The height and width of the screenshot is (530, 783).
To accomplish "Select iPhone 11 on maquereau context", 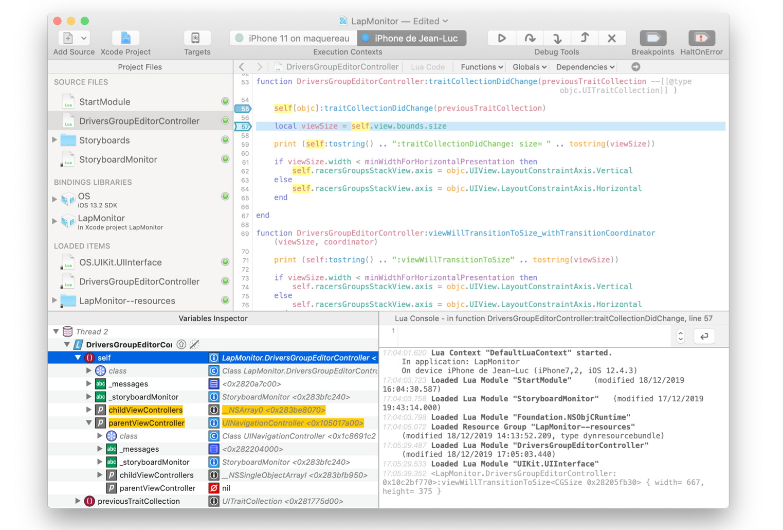I will tap(293, 38).
